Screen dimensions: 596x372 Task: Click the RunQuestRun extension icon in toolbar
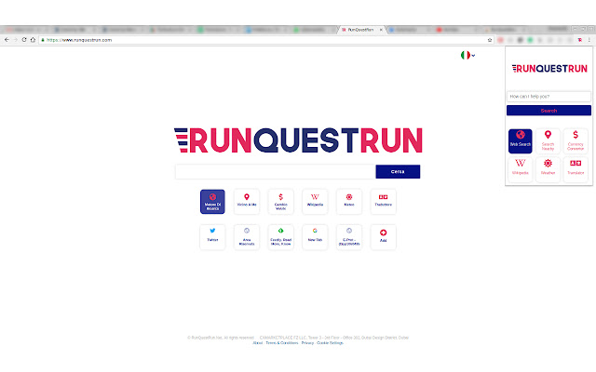click(579, 40)
